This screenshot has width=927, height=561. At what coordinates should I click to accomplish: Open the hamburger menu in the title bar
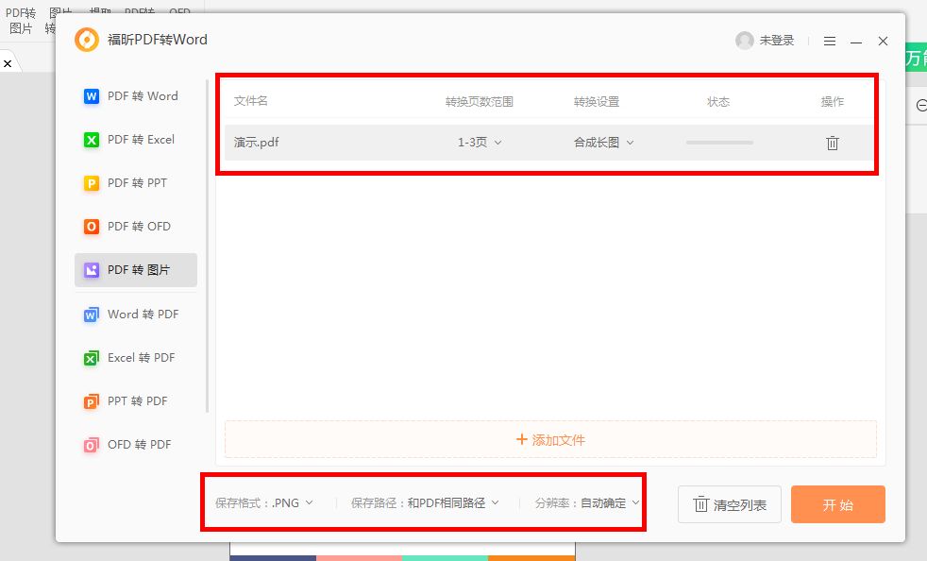tap(830, 41)
